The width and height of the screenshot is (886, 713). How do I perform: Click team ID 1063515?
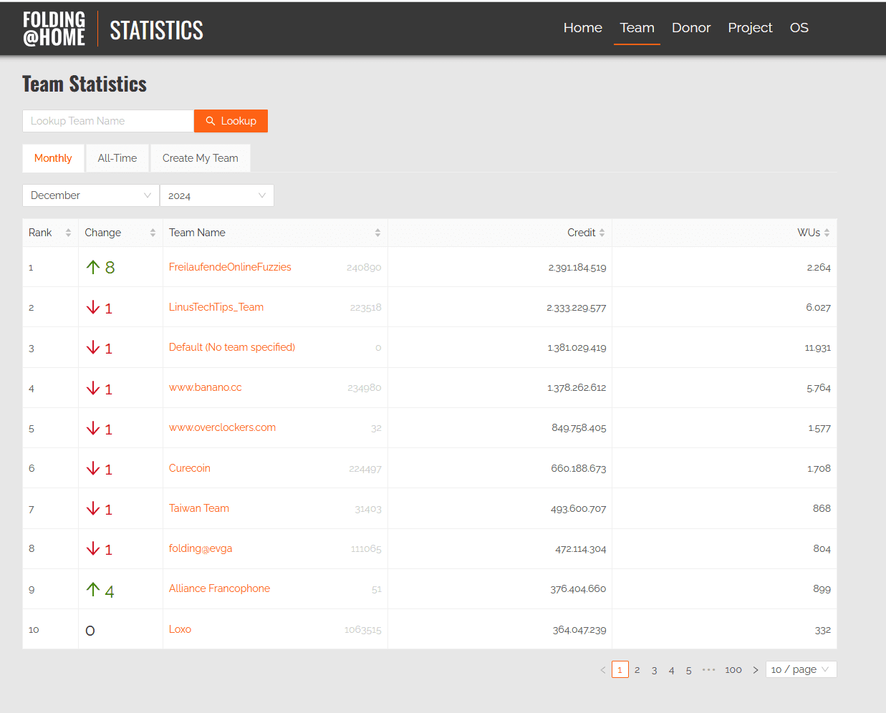click(363, 630)
